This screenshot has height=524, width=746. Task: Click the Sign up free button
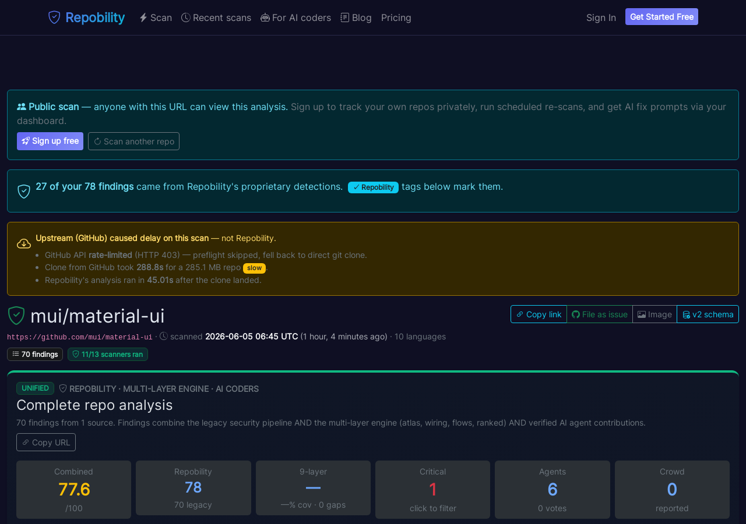click(x=50, y=141)
